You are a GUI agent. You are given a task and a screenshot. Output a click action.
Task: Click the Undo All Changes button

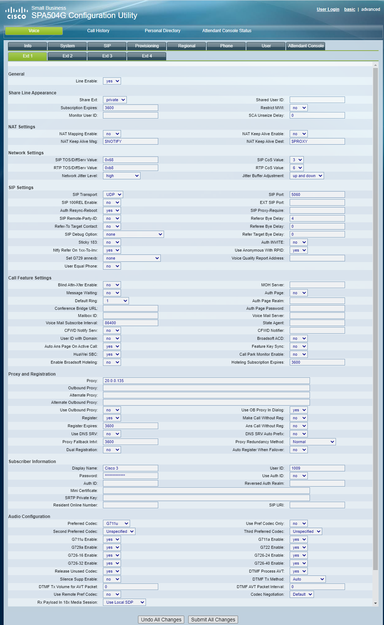tap(161, 620)
